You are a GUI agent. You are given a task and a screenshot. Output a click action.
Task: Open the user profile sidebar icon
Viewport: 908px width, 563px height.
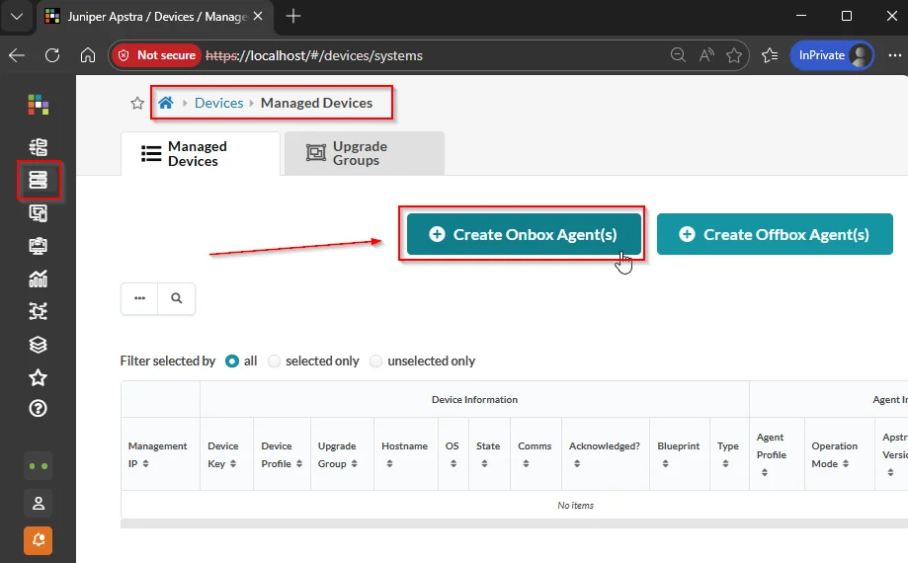click(39, 504)
